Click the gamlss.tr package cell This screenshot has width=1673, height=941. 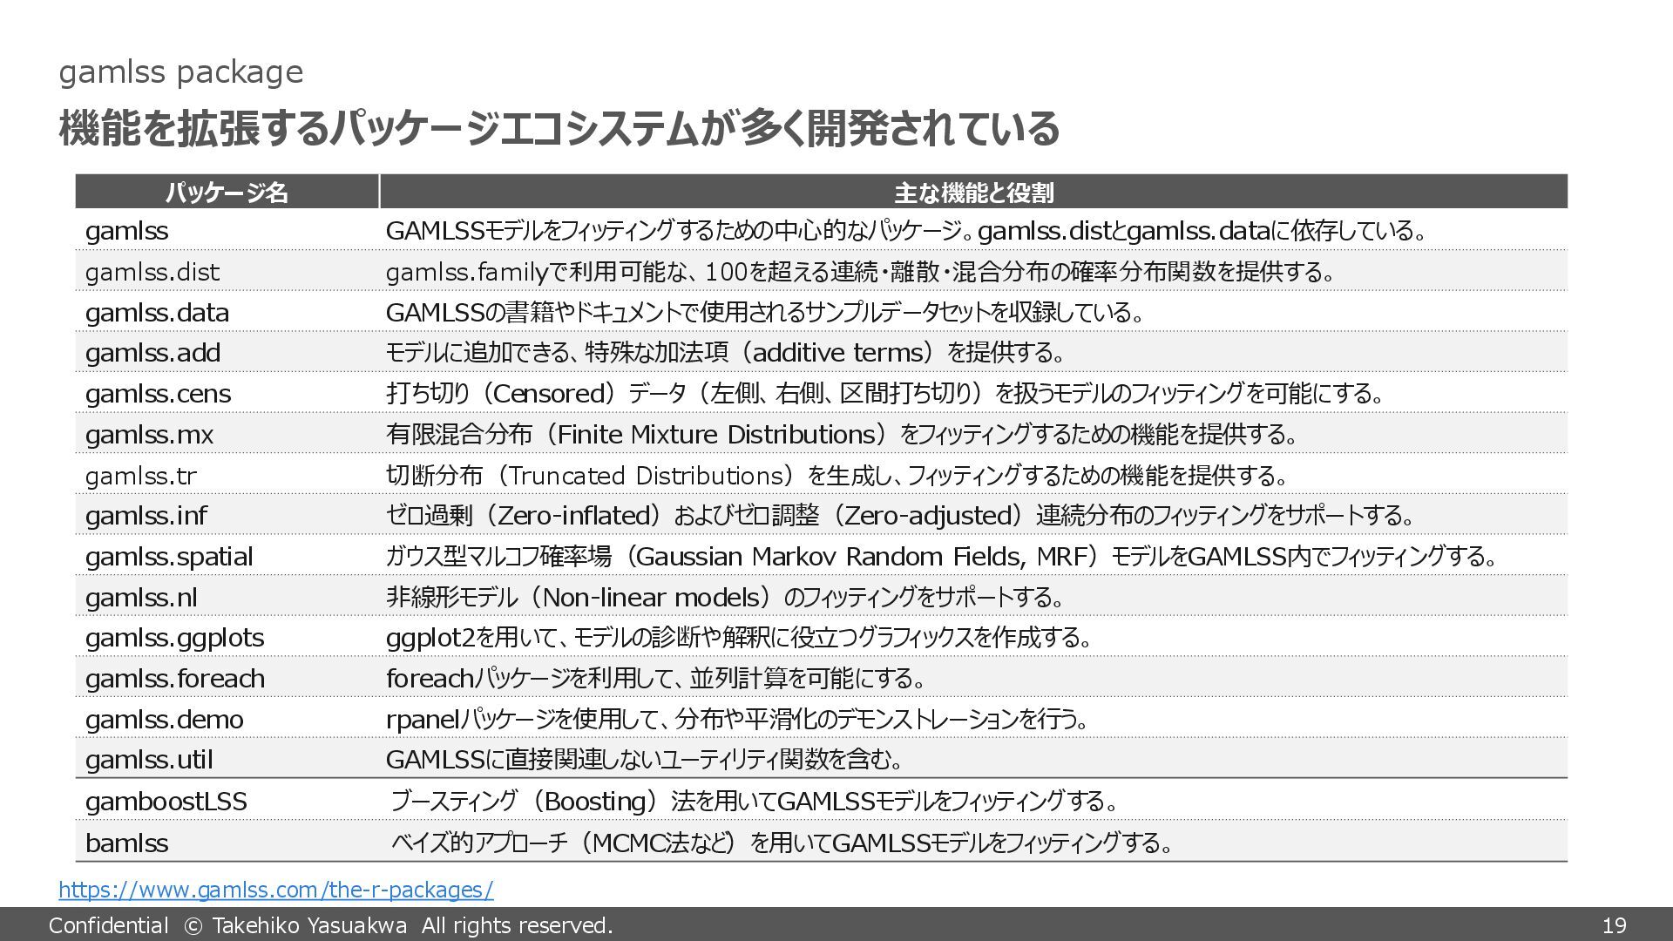(141, 476)
